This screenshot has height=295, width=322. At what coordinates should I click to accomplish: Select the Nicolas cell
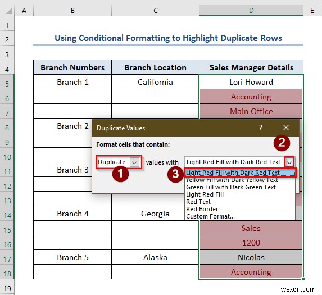(251, 257)
